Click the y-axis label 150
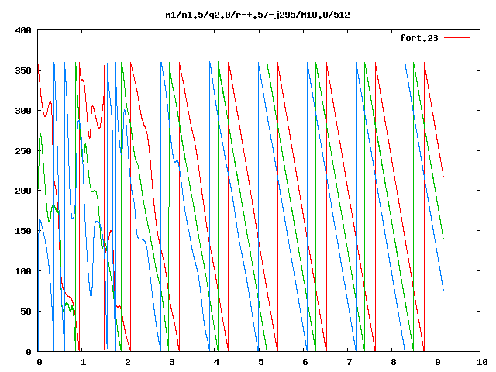496x372 pixels. [23, 231]
